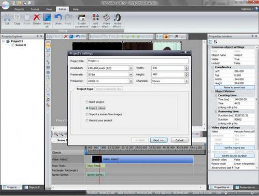This screenshot has width=259, height=196.
Task: Open the Frequency dropdown
Action: (131, 81)
